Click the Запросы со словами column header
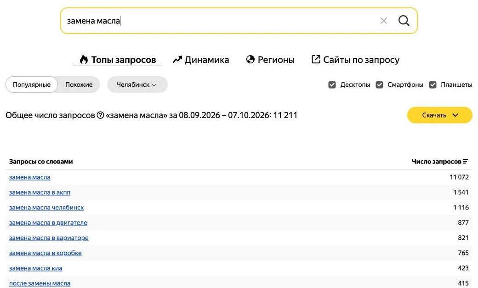Image resolution: width=478 pixels, height=288 pixels. [x=41, y=162]
